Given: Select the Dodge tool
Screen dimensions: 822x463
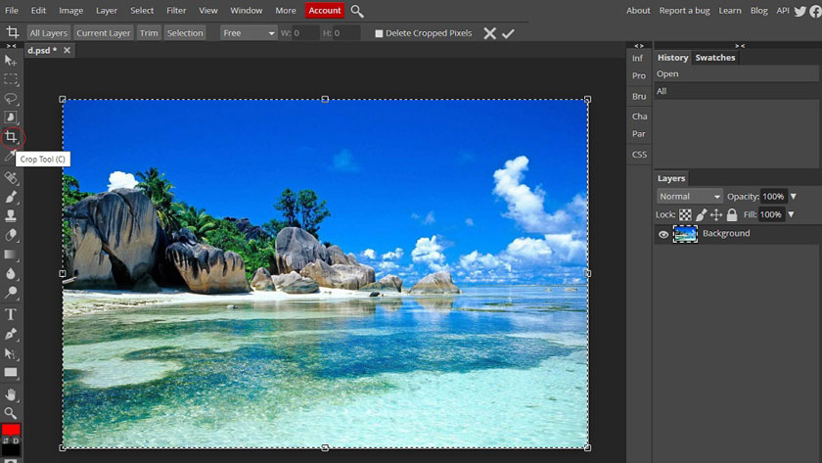Looking at the screenshot, I should 11,293.
